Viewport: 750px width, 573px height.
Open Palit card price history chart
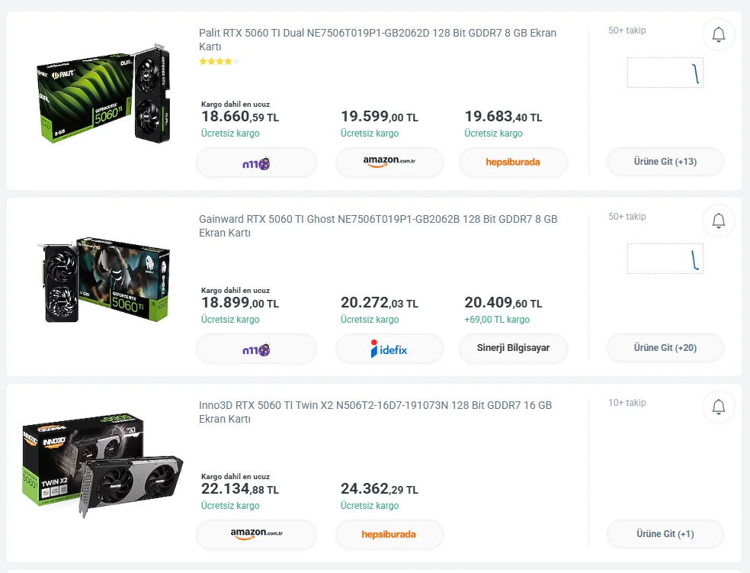tap(665, 73)
